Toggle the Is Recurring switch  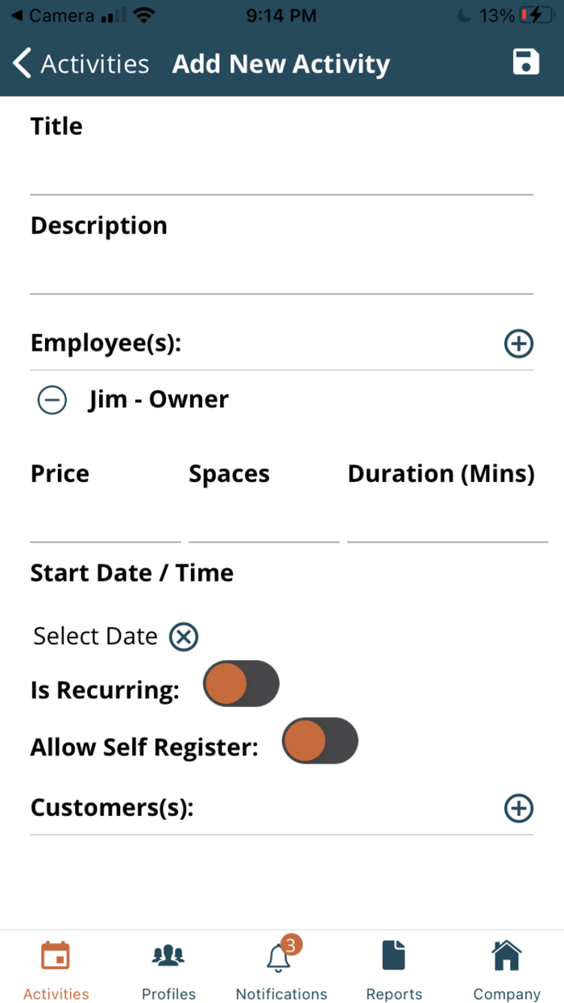[x=241, y=685]
